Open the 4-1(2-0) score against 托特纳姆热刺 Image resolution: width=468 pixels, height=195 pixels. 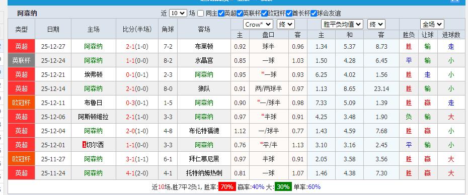[x=137, y=173]
